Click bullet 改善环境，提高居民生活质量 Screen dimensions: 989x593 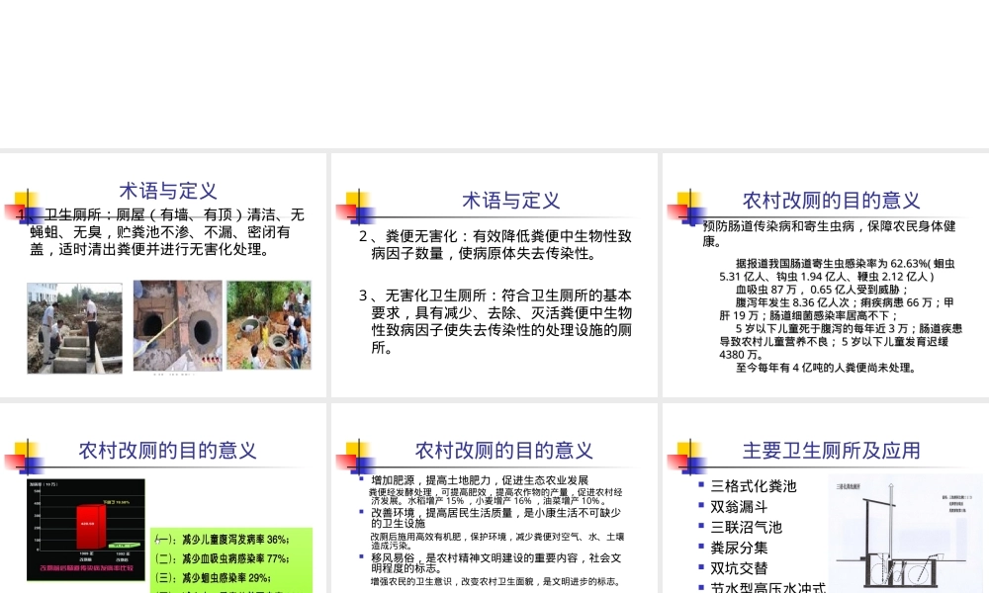(495, 518)
